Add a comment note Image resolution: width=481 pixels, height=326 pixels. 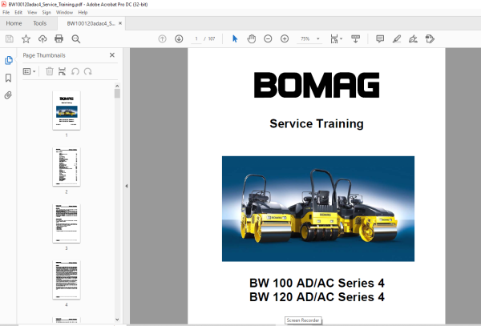(380, 39)
